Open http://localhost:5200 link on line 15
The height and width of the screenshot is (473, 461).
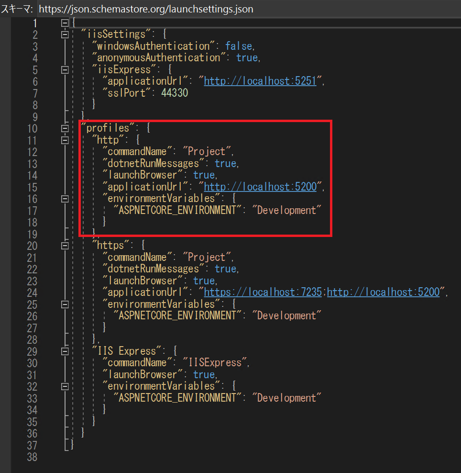tap(260, 187)
